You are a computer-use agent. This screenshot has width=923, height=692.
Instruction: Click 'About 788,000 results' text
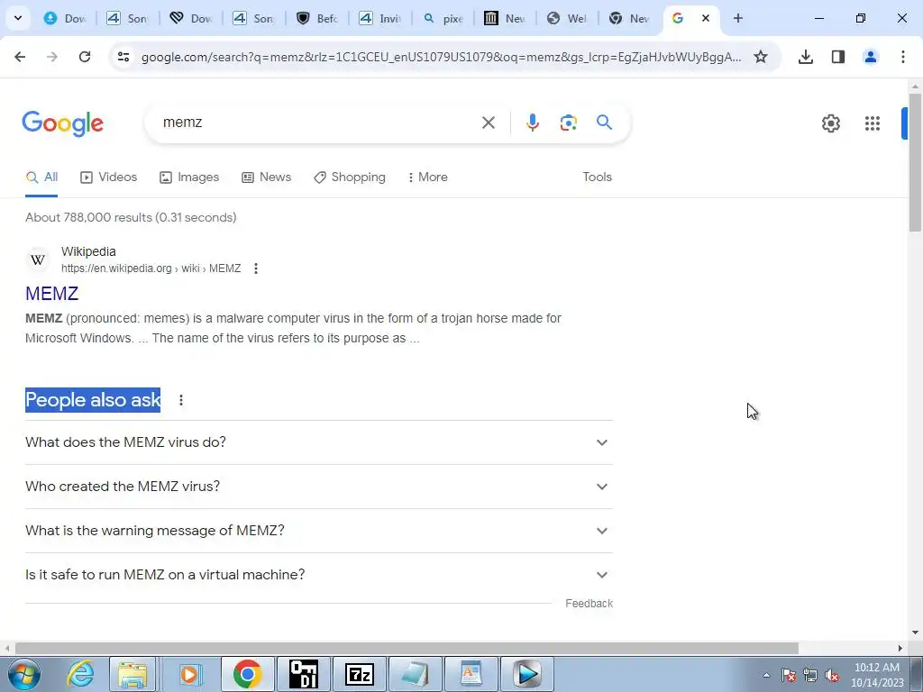(132, 218)
